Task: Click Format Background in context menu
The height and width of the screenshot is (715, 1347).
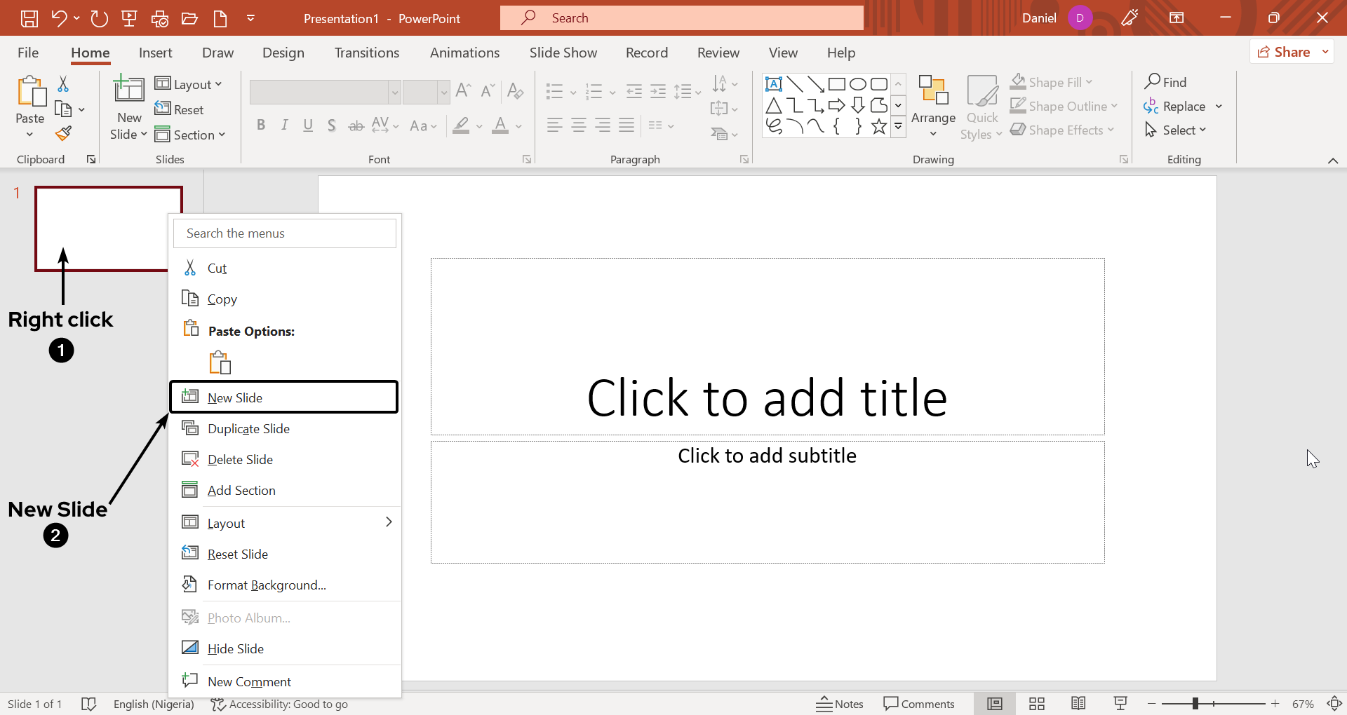Action: (267, 584)
